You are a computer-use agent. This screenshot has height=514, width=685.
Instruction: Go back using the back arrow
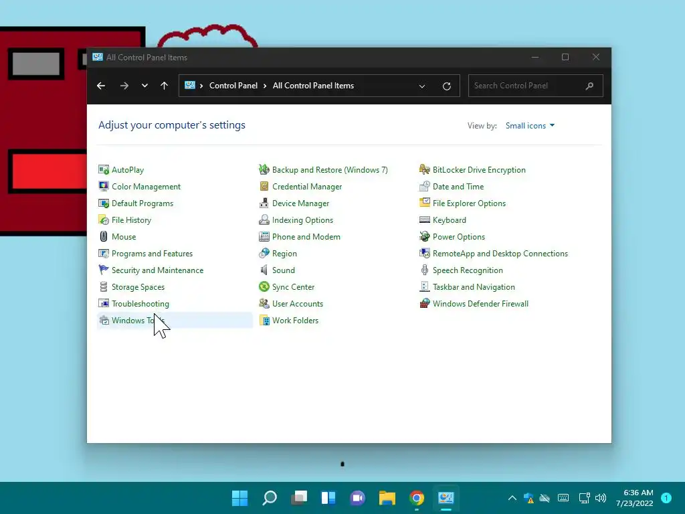click(101, 86)
